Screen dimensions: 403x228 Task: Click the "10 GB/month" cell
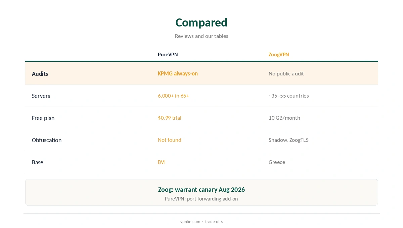pyautogui.click(x=284, y=118)
